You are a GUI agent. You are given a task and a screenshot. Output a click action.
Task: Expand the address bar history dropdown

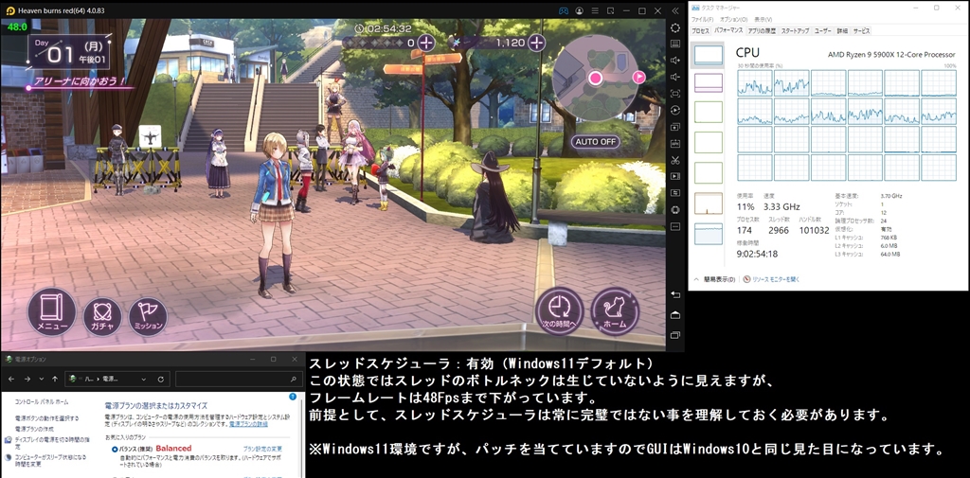(x=144, y=379)
